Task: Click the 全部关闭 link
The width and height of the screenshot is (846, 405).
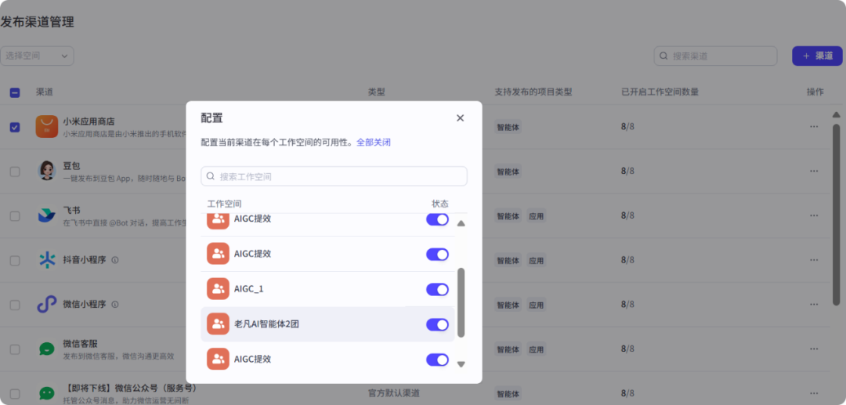Action: coord(374,143)
